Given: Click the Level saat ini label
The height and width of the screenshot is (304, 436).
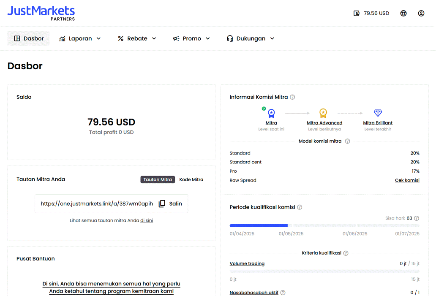Looking at the screenshot, I should click(x=271, y=129).
